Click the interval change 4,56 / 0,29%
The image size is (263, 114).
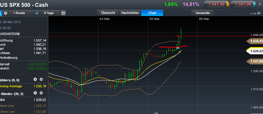[37, 64]
